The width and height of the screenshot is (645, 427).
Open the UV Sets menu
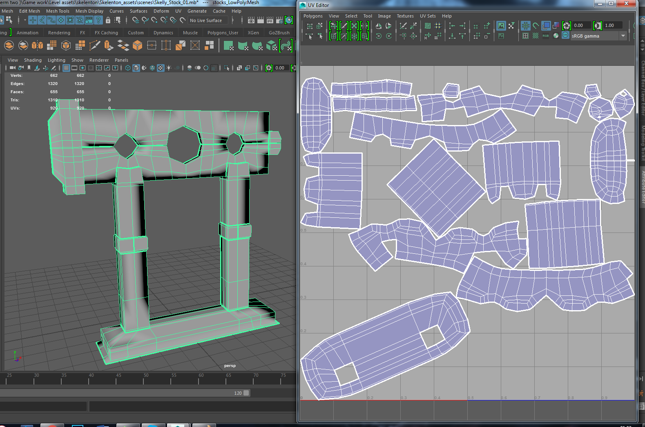[428, 16]
